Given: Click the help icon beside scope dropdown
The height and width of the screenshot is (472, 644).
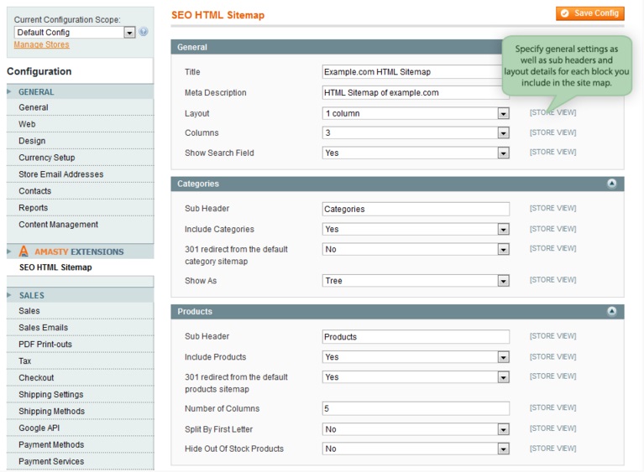Looking at the screenshot, I should click(144, 32).
